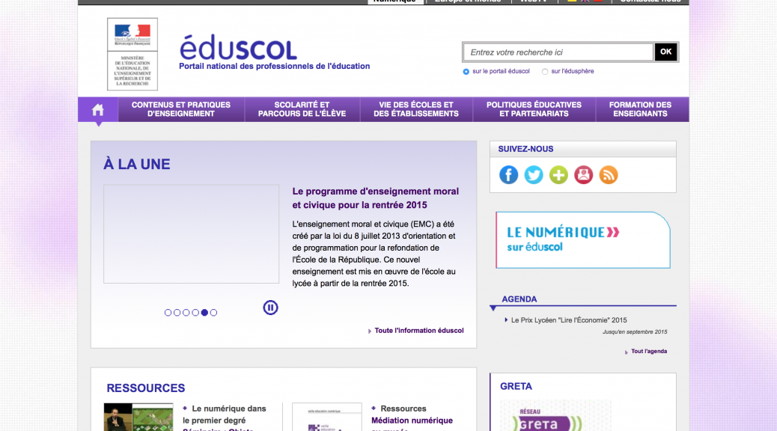The height and width of the screenshot is (431, 777).
Task: Click 'Portail national des professionnels de l'éducation' tagline
Action: (x=275, y=67)
